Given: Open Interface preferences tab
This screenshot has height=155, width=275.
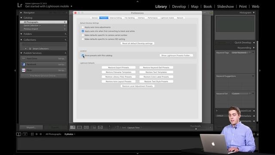Looking at the screenshot, I should click(141, 18).
